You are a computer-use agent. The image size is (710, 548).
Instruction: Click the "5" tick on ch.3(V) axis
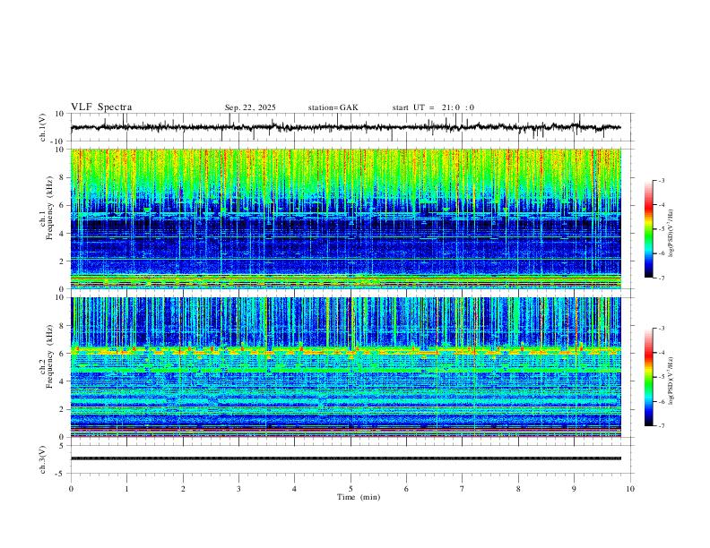coord(63,446)
